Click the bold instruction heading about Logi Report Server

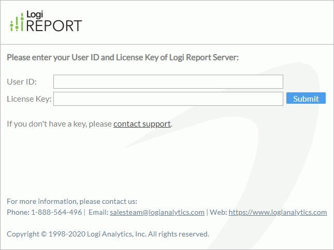tap(123, 58)
